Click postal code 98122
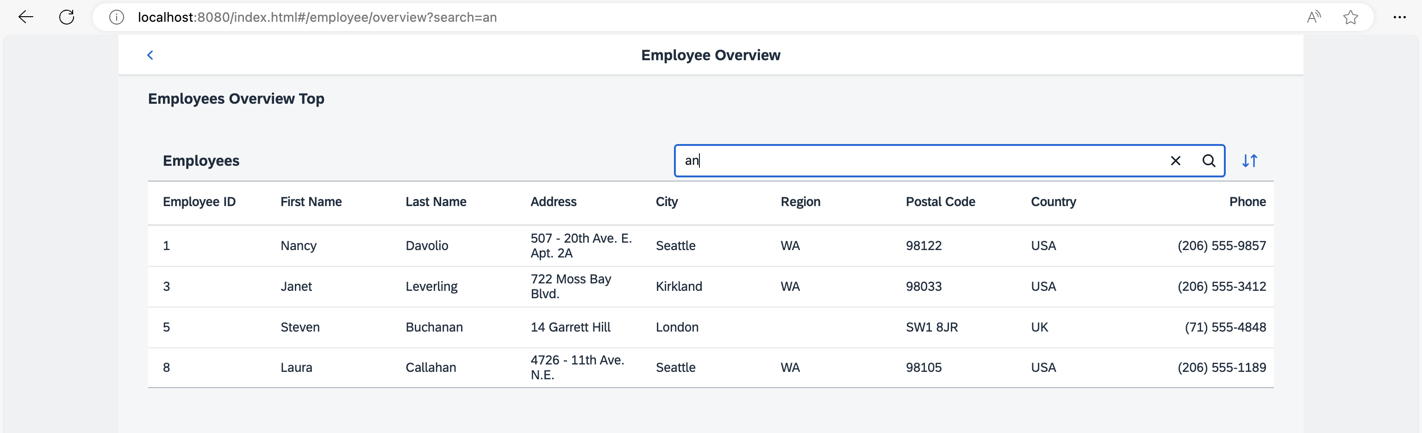This screenshot has height=433, width=1422. [x=924, y=246]
